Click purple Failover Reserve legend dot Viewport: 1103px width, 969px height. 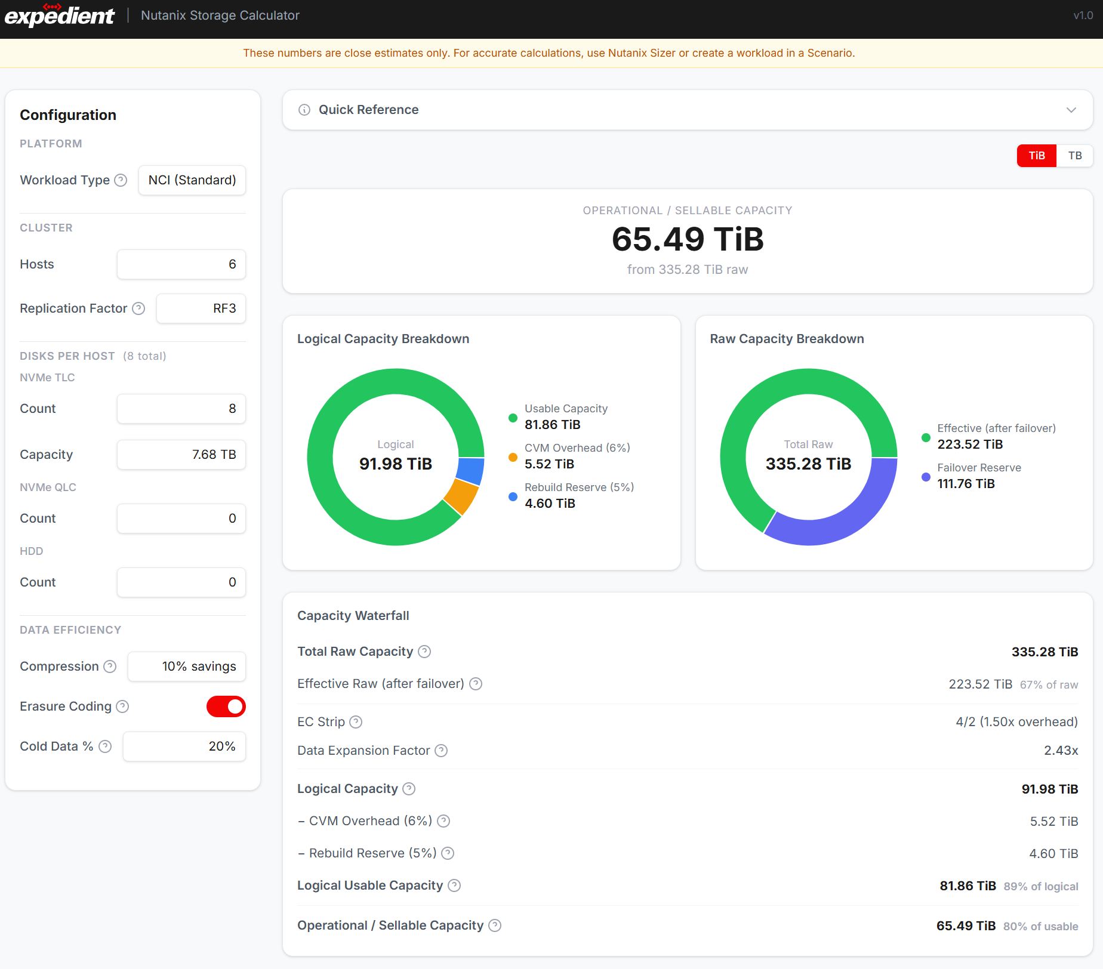pos(926,477)
